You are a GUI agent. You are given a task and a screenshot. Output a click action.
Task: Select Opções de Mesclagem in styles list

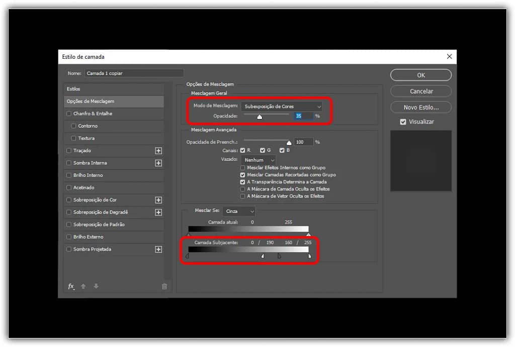pyautogui.click(x=114, y=101)
